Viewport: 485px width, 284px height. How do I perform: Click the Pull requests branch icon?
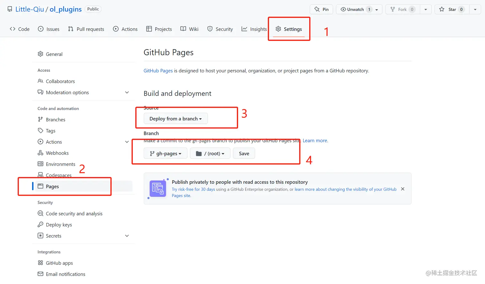pyautogui.click(x=71, y=29)
